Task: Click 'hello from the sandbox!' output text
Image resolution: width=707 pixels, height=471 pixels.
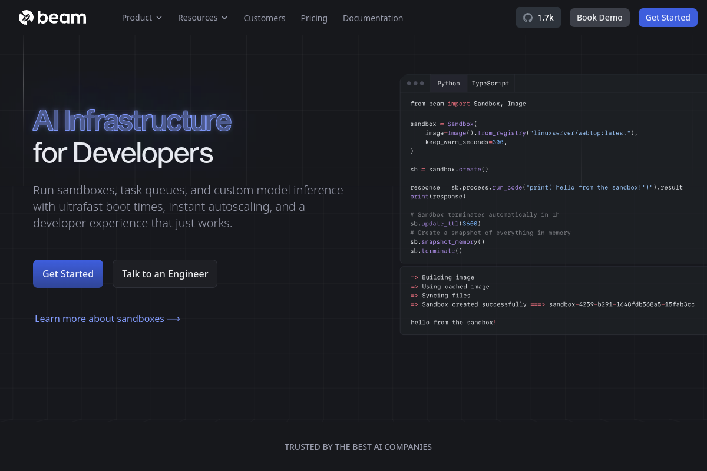Action: pyautogui.click(x=454, y=323)
